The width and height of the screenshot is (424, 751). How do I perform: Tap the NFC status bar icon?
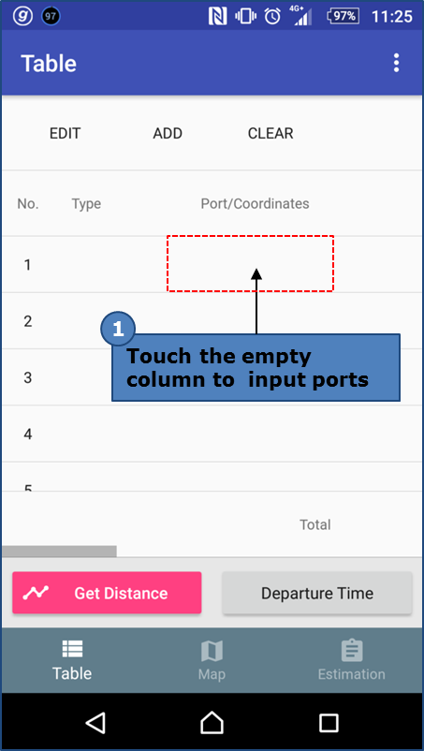(x=218, y=16)
